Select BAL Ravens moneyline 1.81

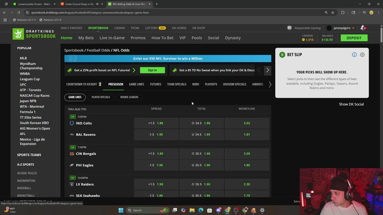(x=247, y=134)
